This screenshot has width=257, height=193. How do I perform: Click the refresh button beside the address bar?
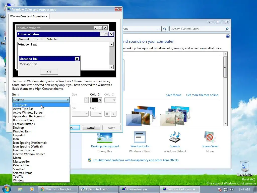tap(165, 29)
